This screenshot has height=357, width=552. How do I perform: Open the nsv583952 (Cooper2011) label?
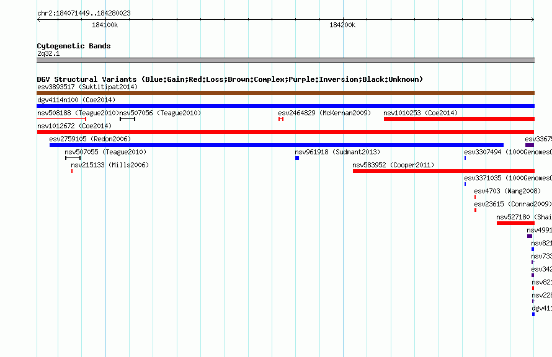(393, 165)
